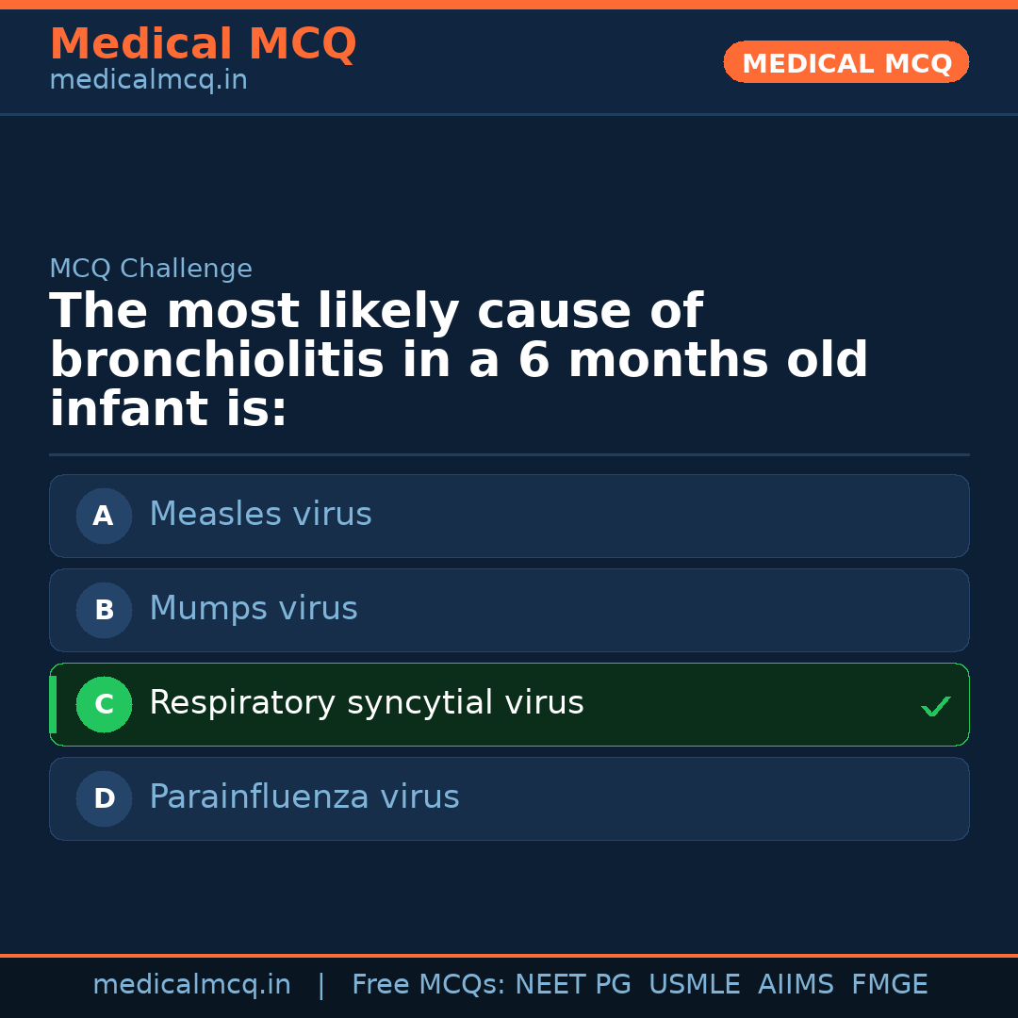Image resolution: width=1018 pixels, height=1018 pixels.
Task: Choose the Mumps virus answer text
Action: (x=254, y=609)
